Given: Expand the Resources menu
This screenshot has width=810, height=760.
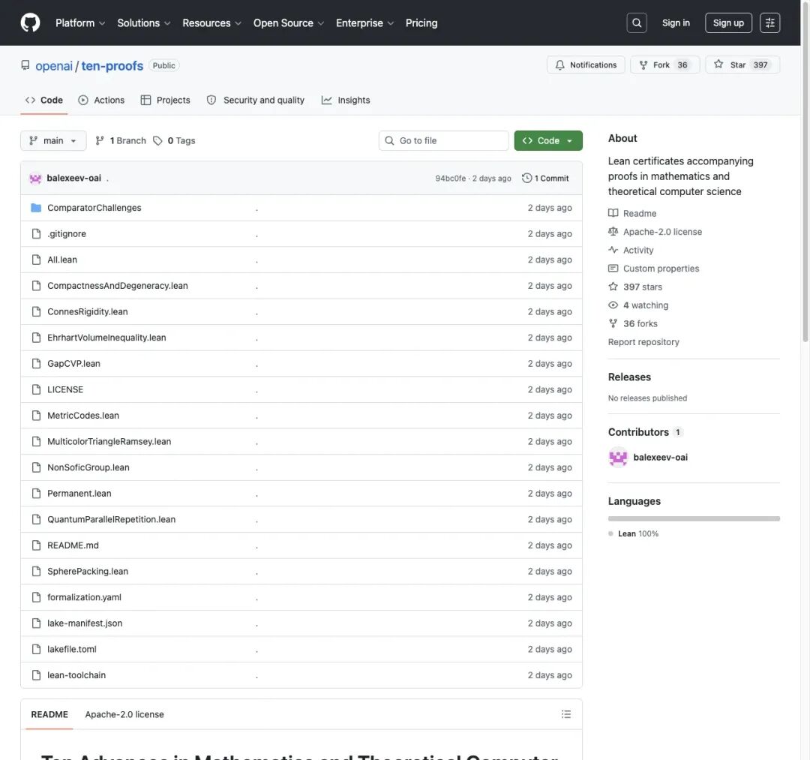Looking at the screenshot, I should pyautogui.click(x=211, y=23).
